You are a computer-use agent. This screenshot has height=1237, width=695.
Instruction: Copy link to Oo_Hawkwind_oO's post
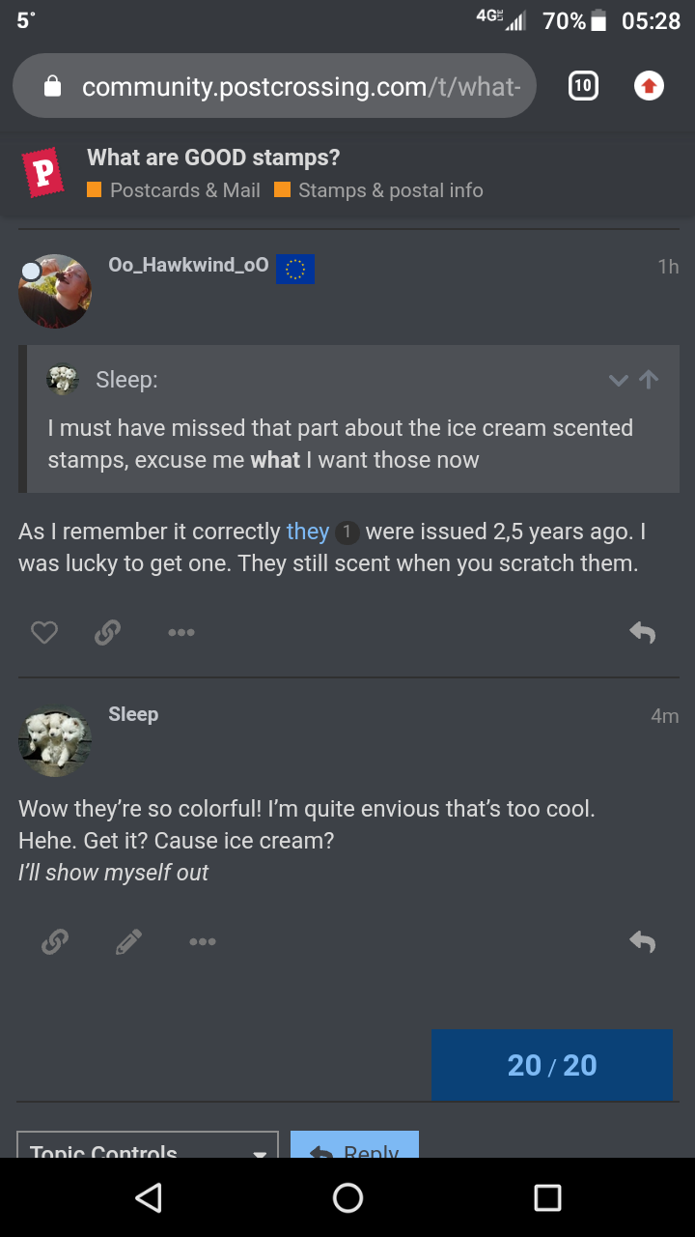(107, 633)
